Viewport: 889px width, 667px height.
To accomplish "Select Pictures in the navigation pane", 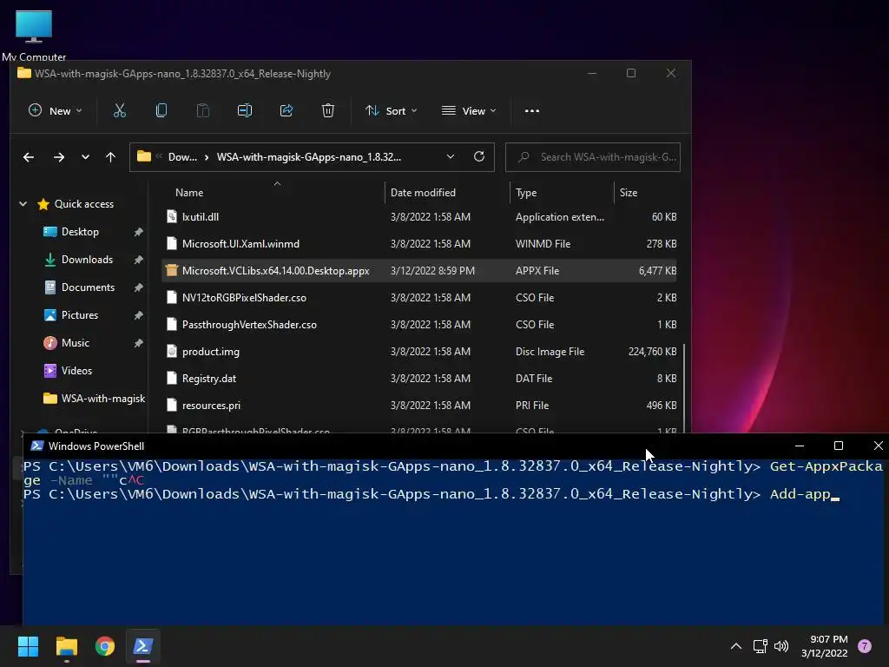I will [79, 314].
